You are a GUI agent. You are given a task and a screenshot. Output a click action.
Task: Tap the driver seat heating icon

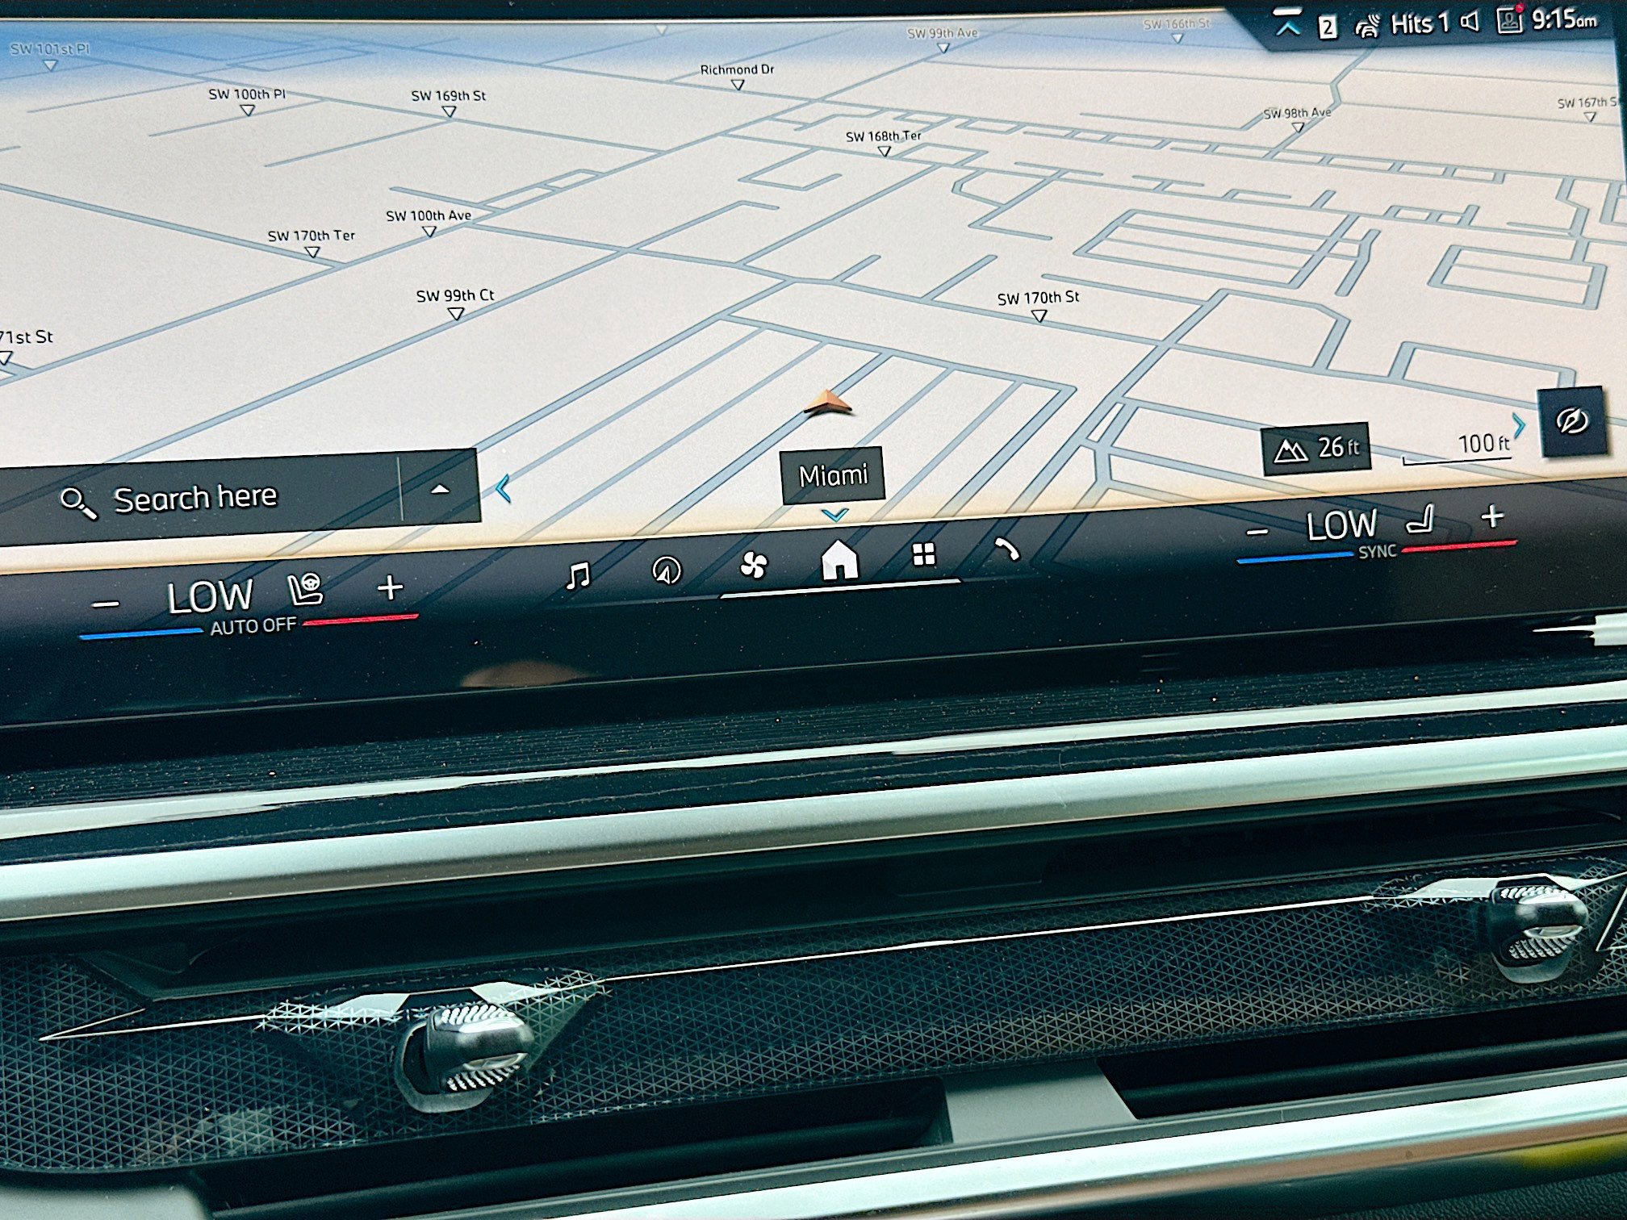(306, 591)
